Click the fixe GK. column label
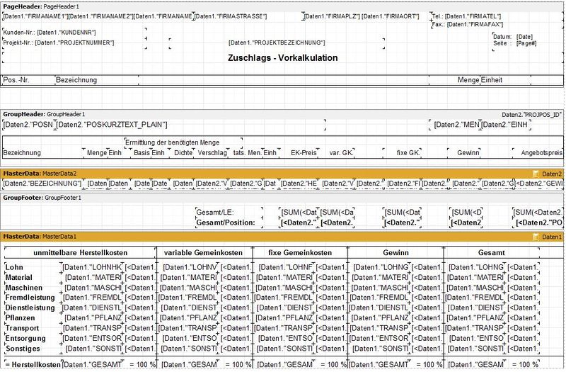Screen dimensions: 566x372 [408, 153]
